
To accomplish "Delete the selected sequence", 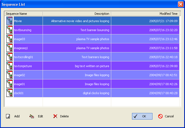I will [61, 116].
